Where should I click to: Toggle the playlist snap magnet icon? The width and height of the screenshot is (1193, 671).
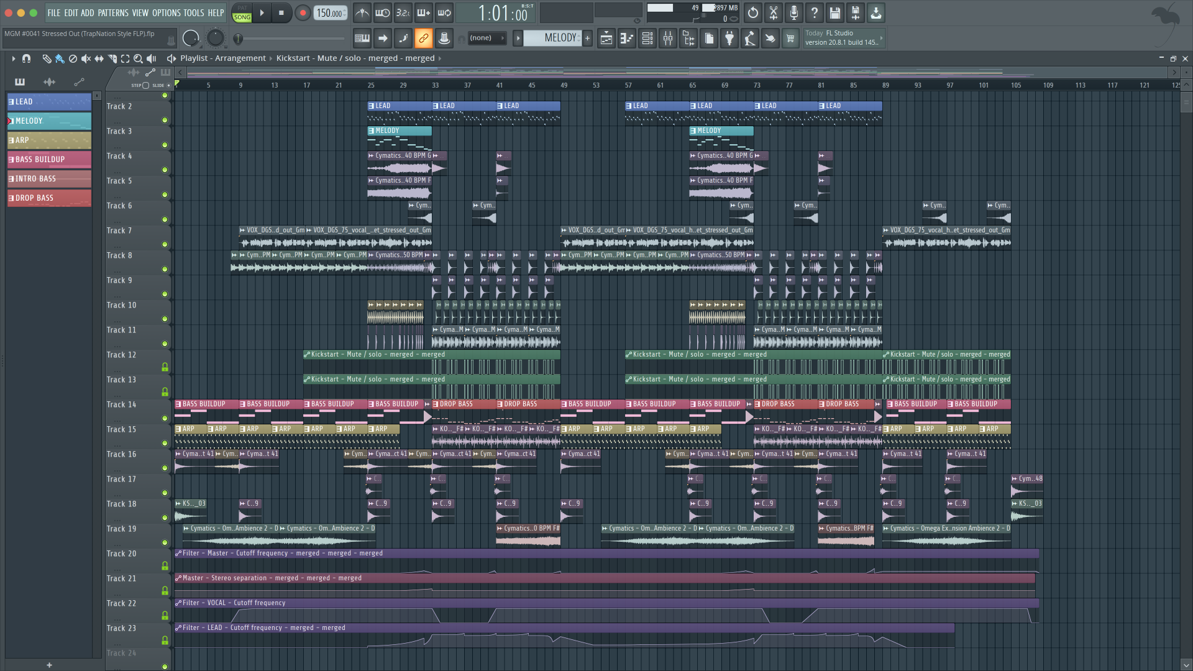(26, 58)
